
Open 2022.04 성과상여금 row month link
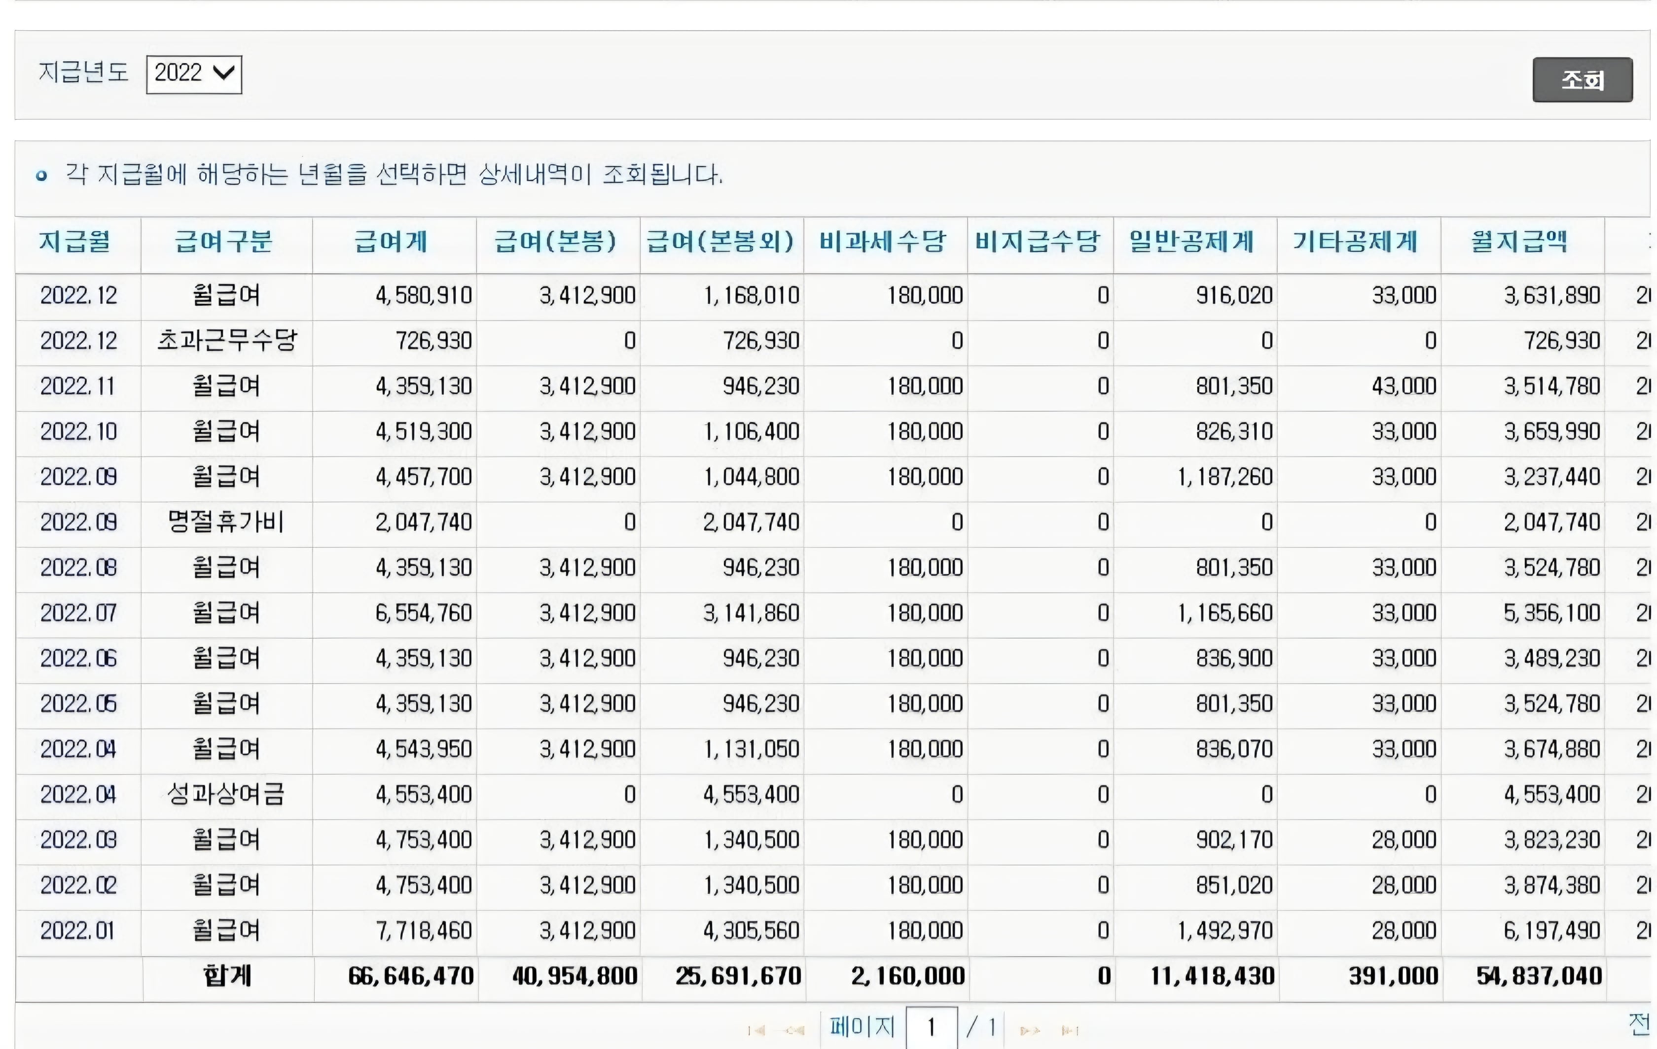pyautogui.click(x=78, y=795)
